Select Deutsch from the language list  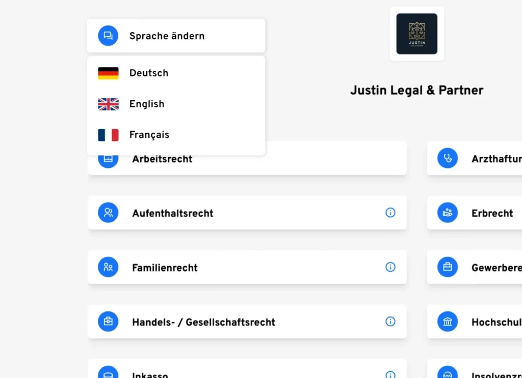149,73
